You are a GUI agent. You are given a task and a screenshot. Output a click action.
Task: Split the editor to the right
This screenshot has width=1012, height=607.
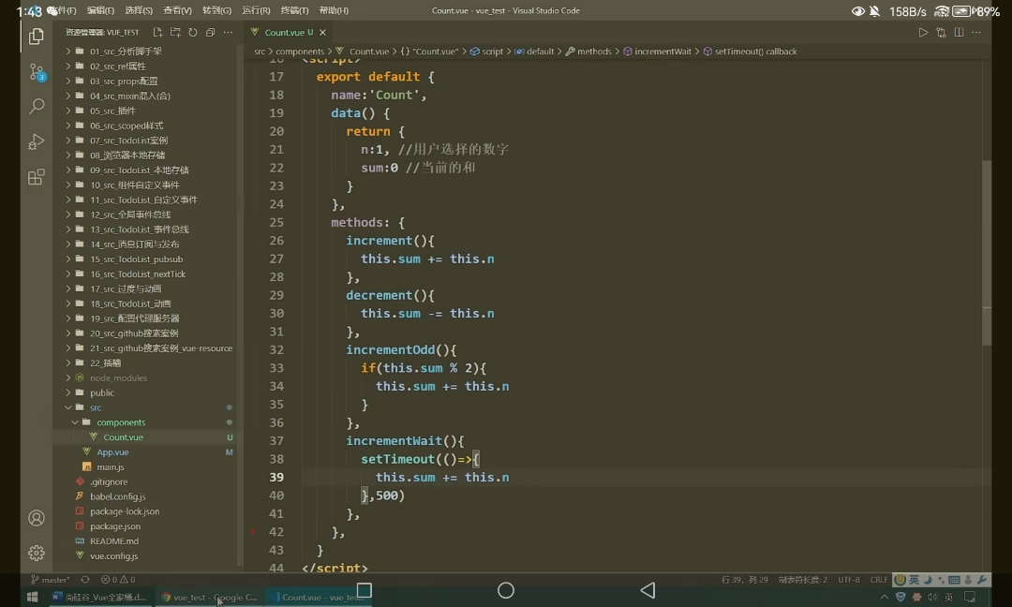960,32
